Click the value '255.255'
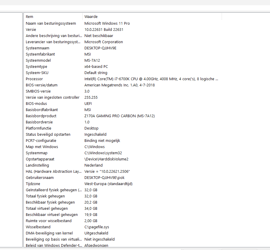Viewport: 270px width, 250px height. pos(91,98)
